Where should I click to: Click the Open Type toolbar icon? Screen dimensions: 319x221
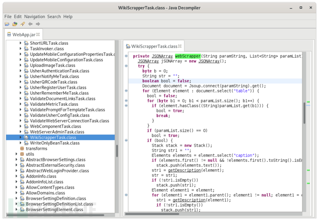point(15,24)
